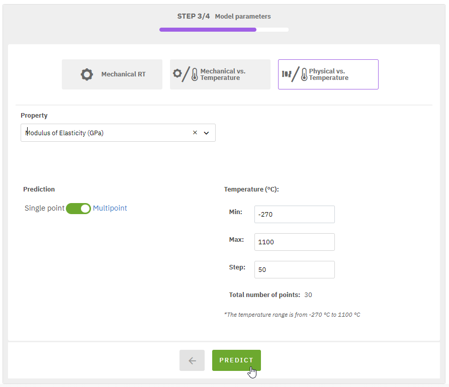Go back with the left arrow button
Image resolution: width=449 pixels, height=387 pixels.
192,360
